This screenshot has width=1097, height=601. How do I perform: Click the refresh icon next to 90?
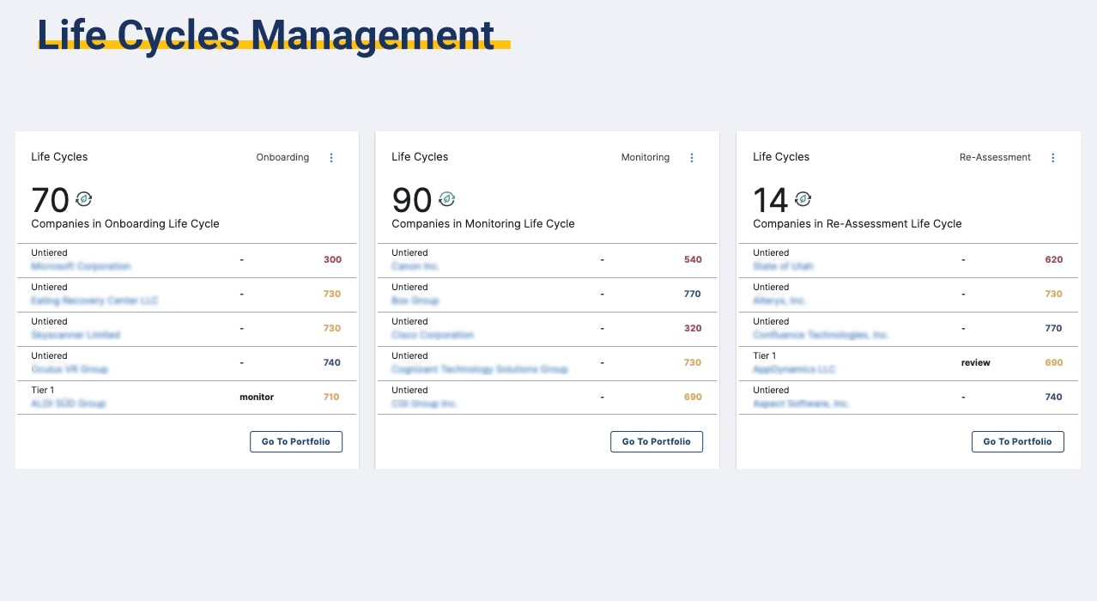446,199
